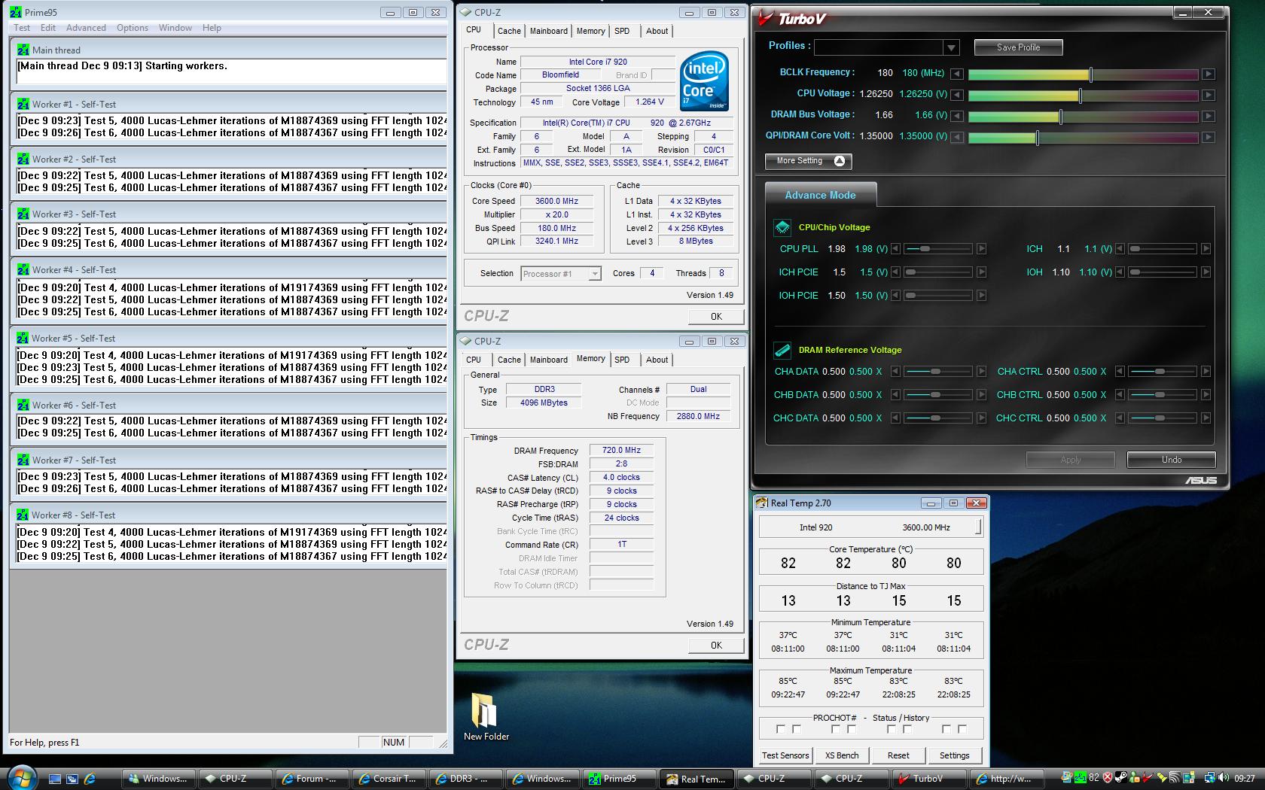Screen dimensions: 1265x790
Task: Click the CPU/Chip Voltage chip icon in TurboV
Action: click(782, 227)
